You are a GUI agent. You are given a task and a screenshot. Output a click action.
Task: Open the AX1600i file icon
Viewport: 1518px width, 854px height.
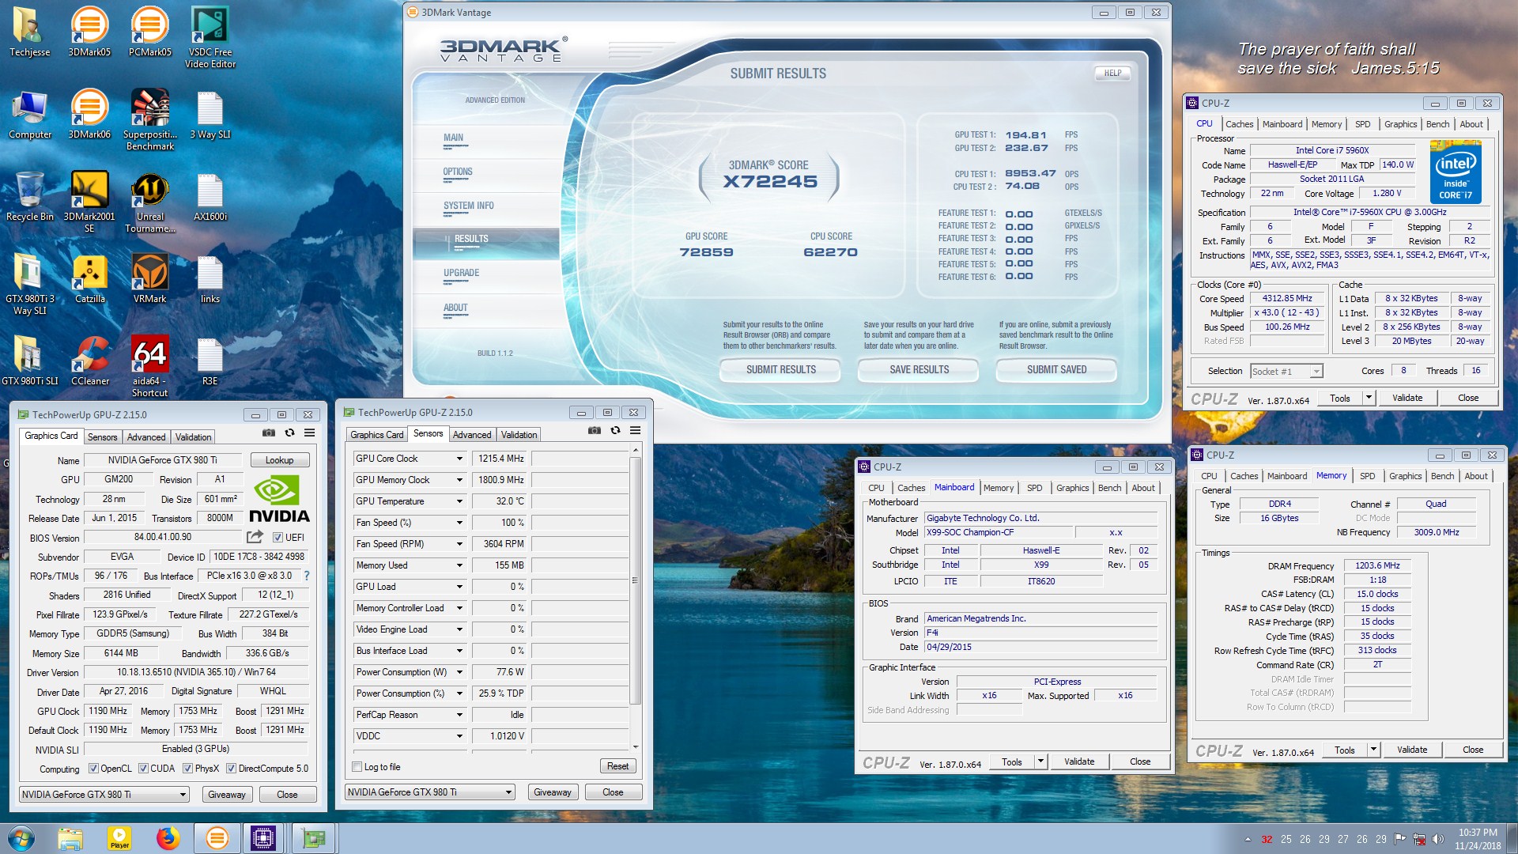pos(210,196)
